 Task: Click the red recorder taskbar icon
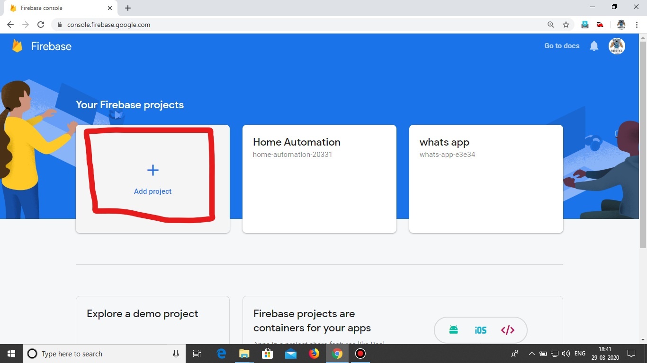click(x=360, y=354)
